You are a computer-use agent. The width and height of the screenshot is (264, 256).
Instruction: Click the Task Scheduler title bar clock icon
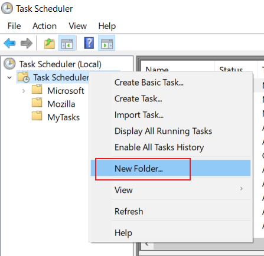(x=7, y=9)
